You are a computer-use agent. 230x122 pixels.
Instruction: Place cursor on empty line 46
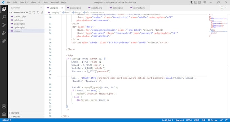[132, 75]
